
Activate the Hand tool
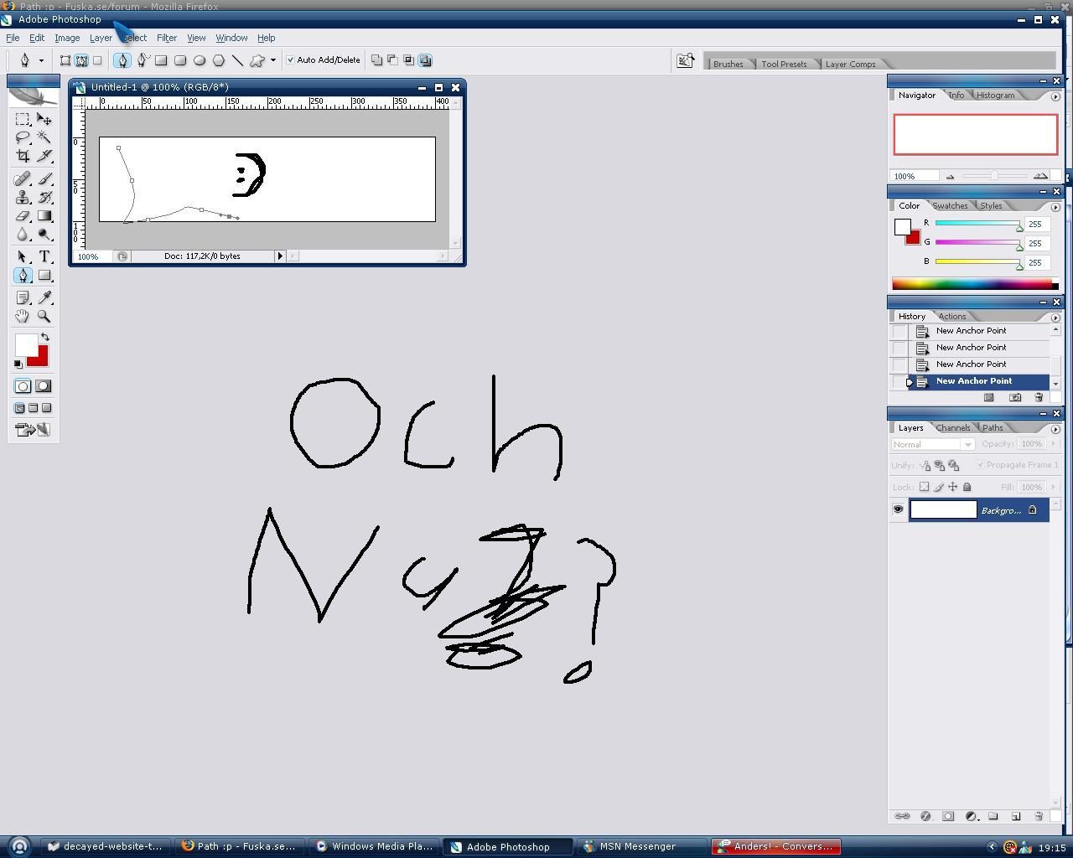click(x=23, y=317)
